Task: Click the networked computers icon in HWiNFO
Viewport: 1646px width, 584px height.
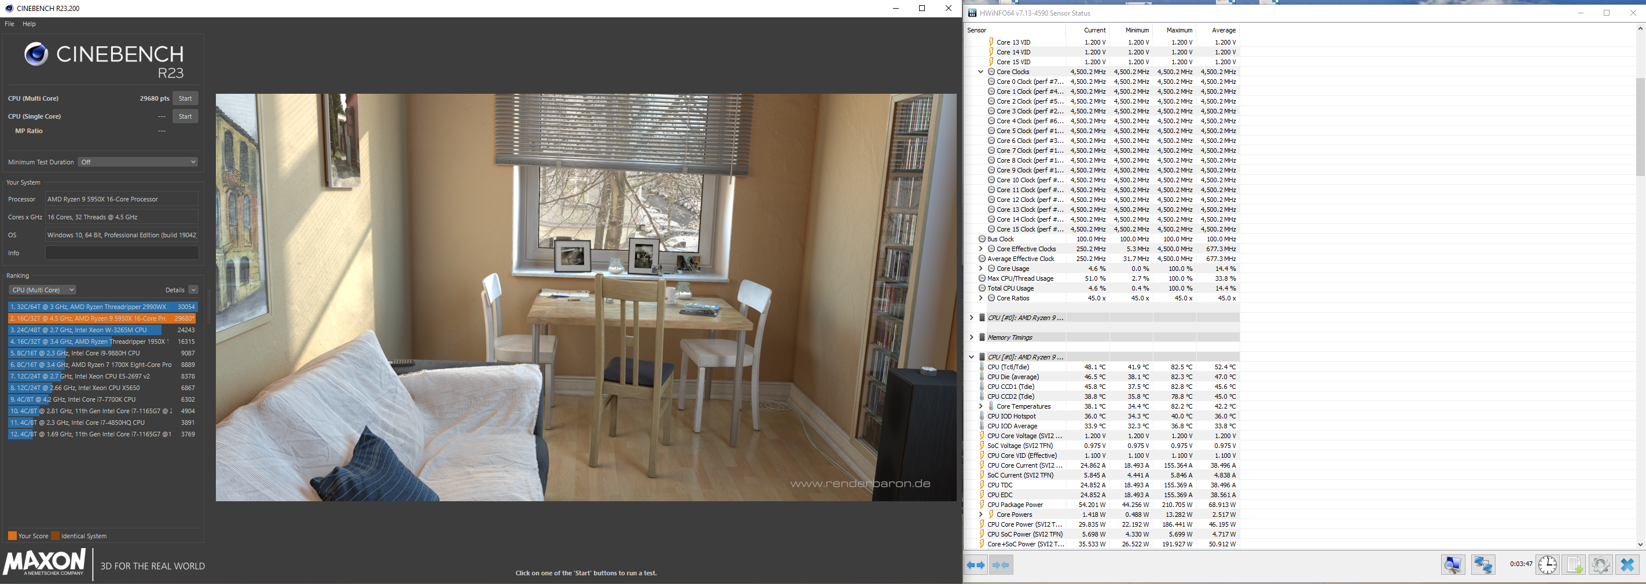Action: tap(1483, 565)
